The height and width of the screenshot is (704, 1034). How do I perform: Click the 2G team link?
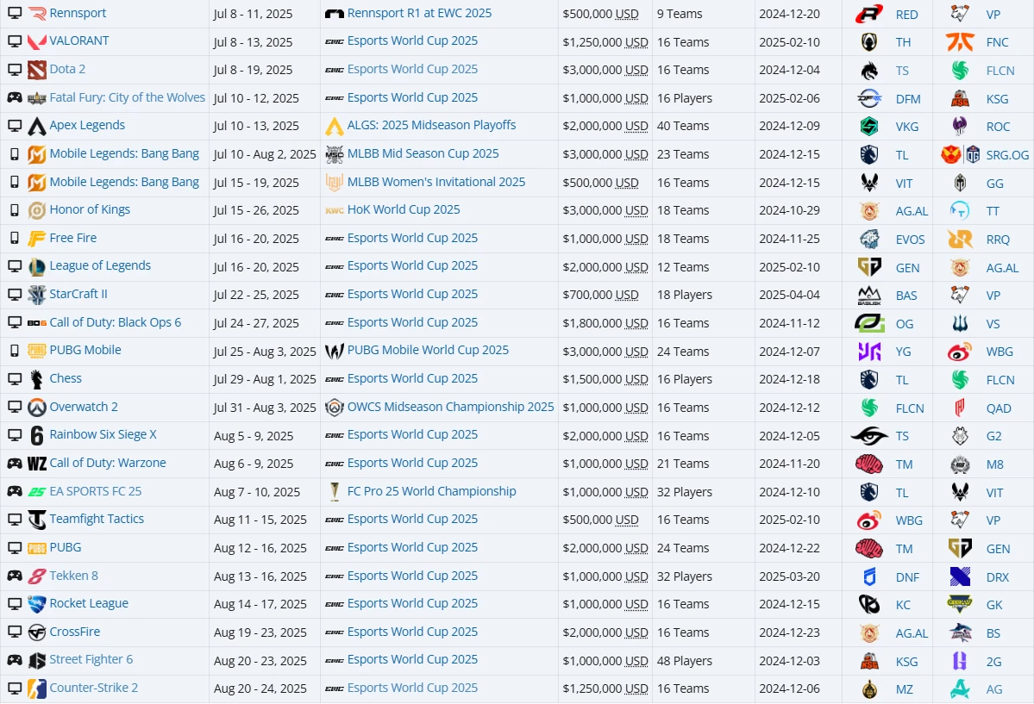coord(993,661)
